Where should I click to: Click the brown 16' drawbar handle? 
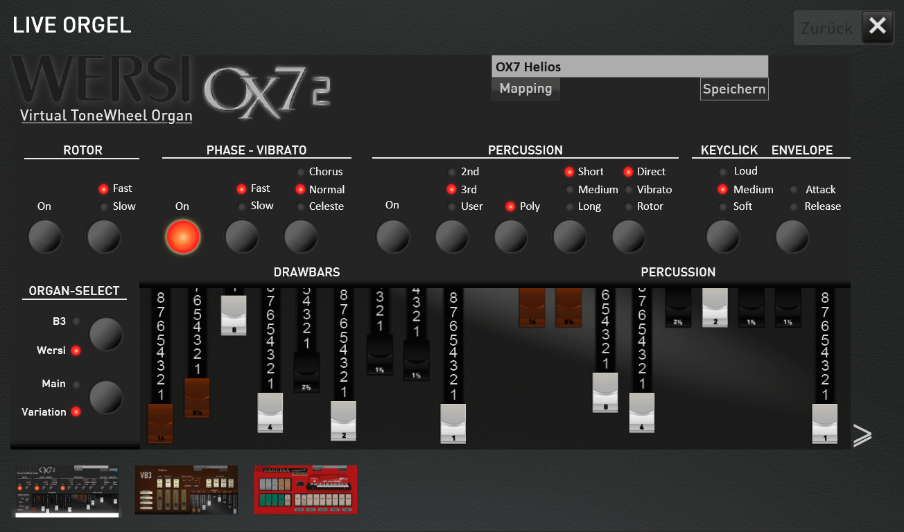[161, 423]
